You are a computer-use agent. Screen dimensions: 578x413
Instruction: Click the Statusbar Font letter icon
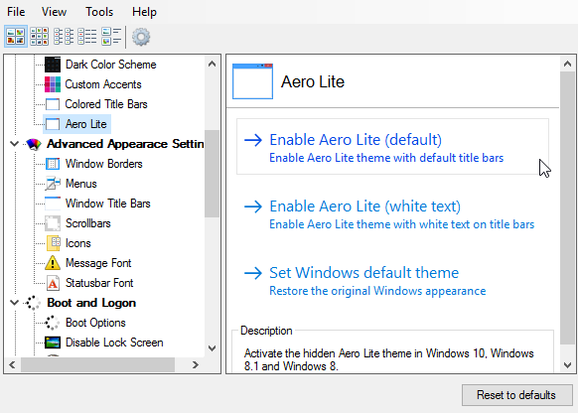(53, 283)
